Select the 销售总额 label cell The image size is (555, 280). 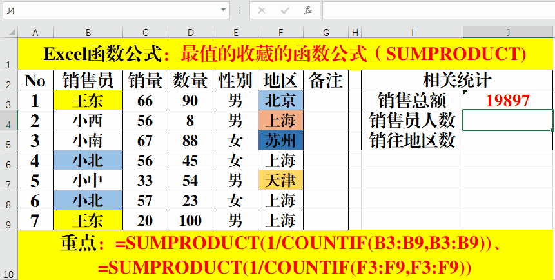pyautogui.click(x=412, y=100)
